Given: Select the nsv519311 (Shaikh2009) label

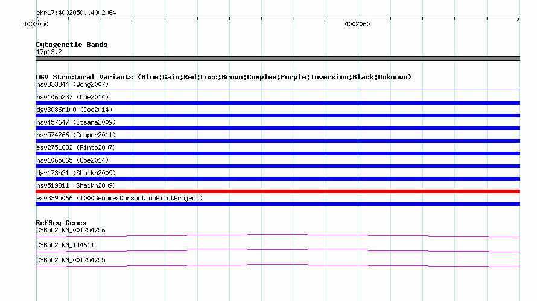Looking at the screenshot, I should click(76, 185).
